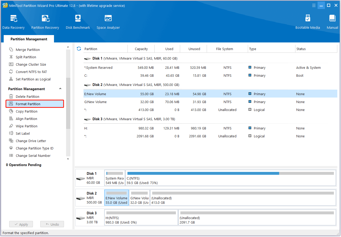
Task: Click the sidebar scroll-up arrow
Action: [x=68, y=47]
